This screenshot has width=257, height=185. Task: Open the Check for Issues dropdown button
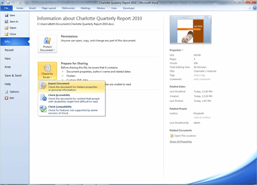(47, 71)
